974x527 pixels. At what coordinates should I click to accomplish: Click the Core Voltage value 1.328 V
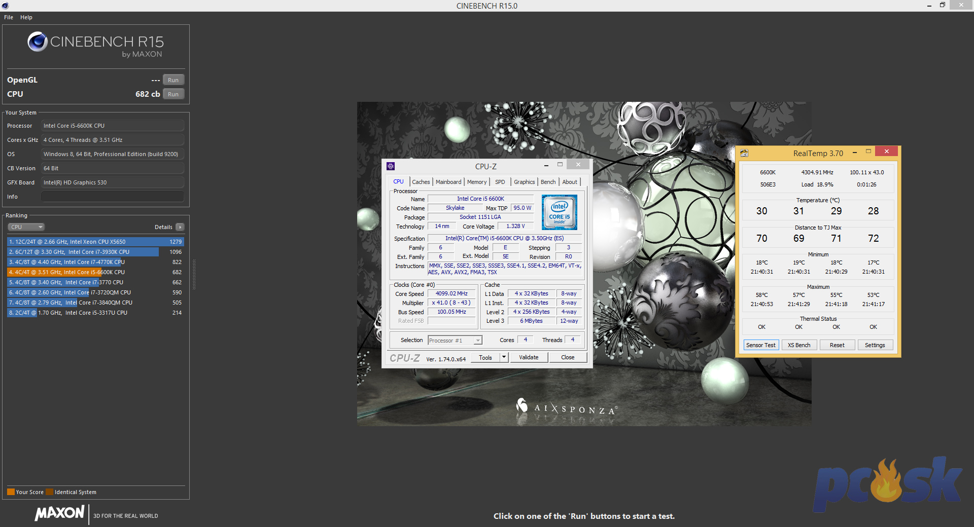pyautogui.click(x=515, y=227)
